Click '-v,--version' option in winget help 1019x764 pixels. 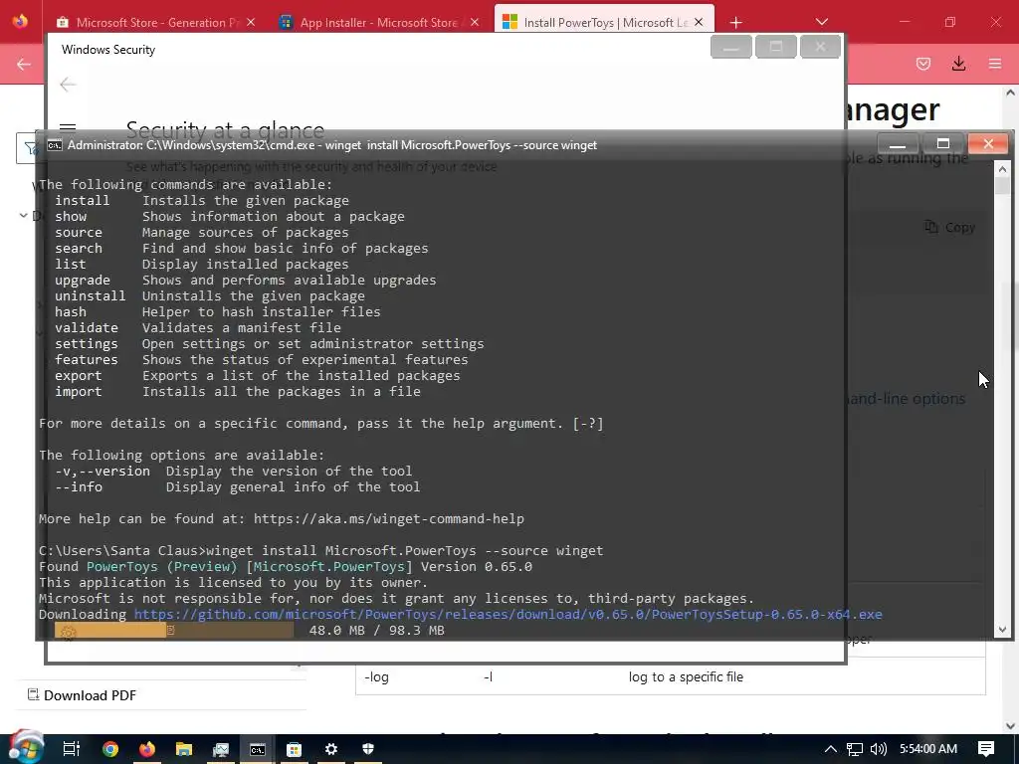coord(102,471)
